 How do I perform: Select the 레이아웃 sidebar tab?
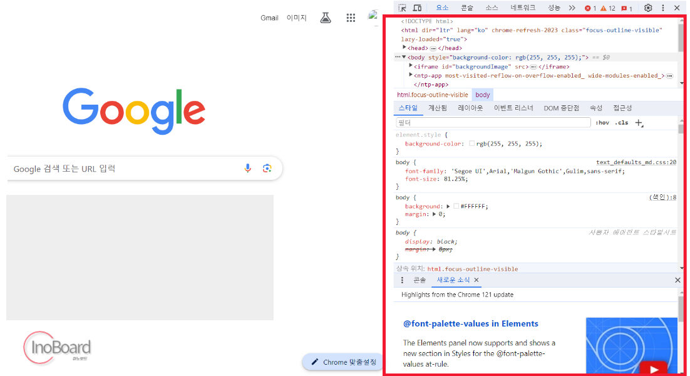tap(470, 108)
